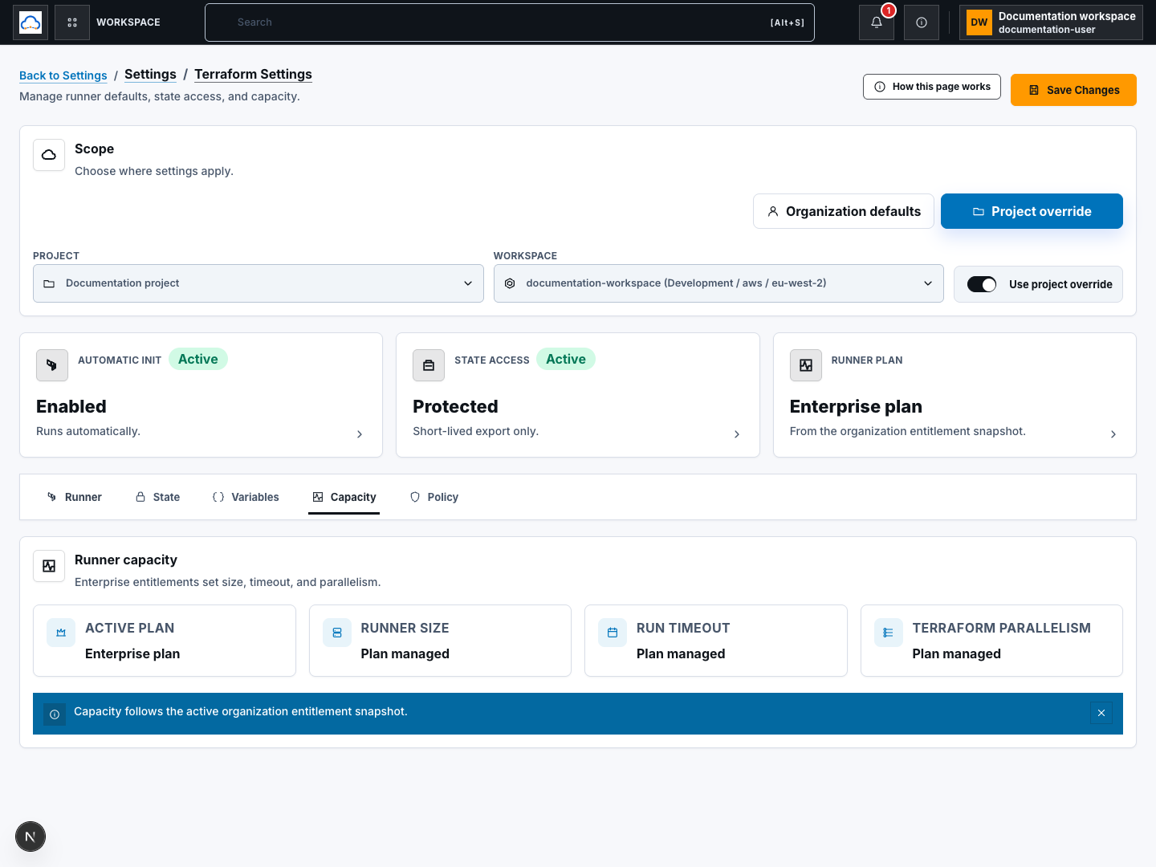
Task: Switch to the State tab
Action: (157, 497)
